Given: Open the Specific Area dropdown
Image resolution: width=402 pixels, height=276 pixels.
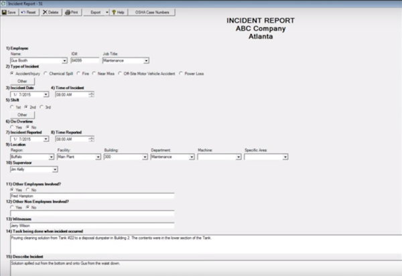Looking at the screenshot, I should click(x=285, y=157).
